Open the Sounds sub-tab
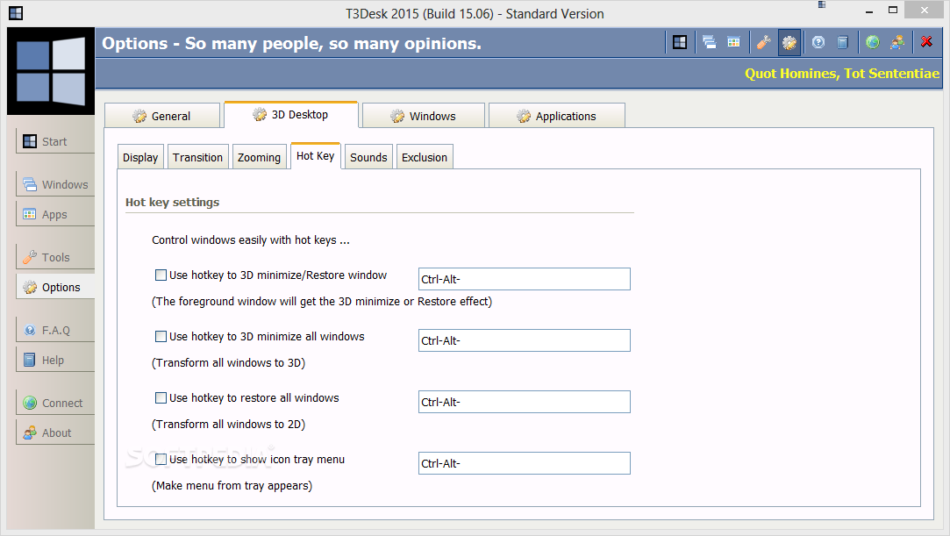Viewport: 950px width, 536px height. tap(368, 157)
